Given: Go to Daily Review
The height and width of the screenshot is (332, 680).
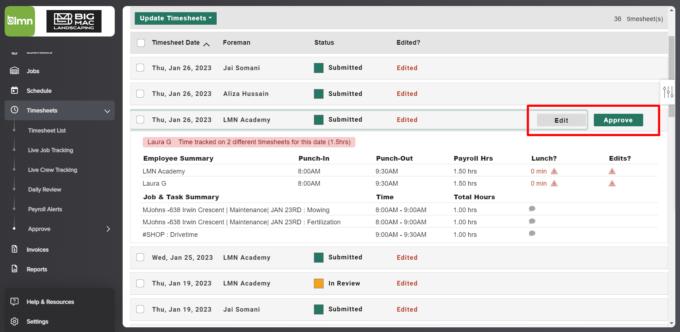Looking at the screenshot, I should (45, 190).
